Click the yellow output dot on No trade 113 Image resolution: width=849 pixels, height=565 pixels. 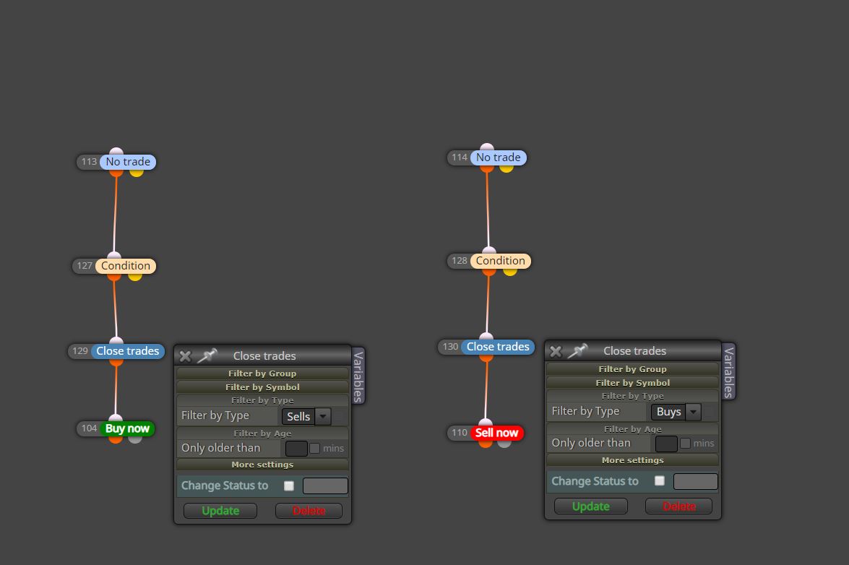137,172
